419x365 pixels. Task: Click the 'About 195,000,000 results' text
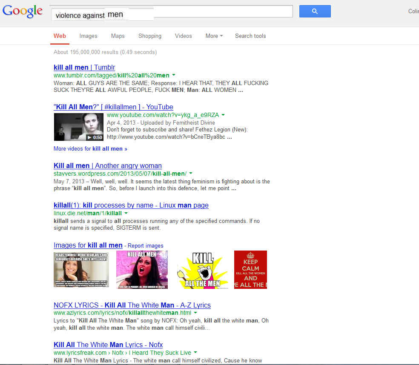click(x=105, y=52)
